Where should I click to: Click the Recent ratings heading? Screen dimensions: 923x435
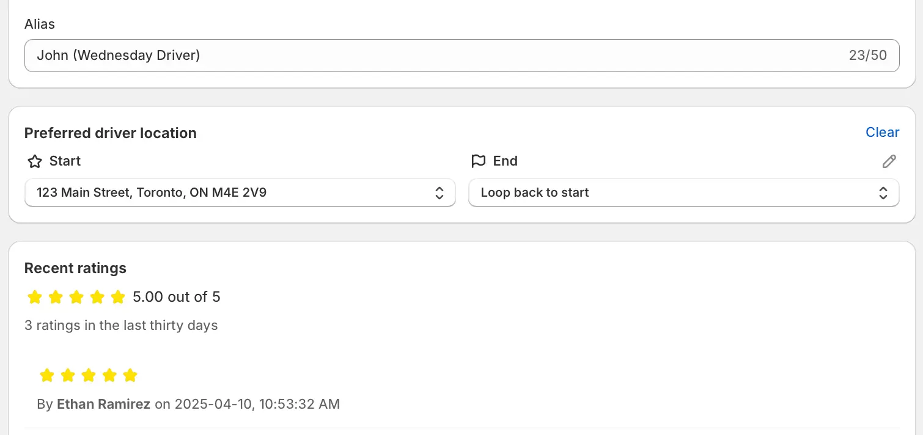(x=75, y=268)
